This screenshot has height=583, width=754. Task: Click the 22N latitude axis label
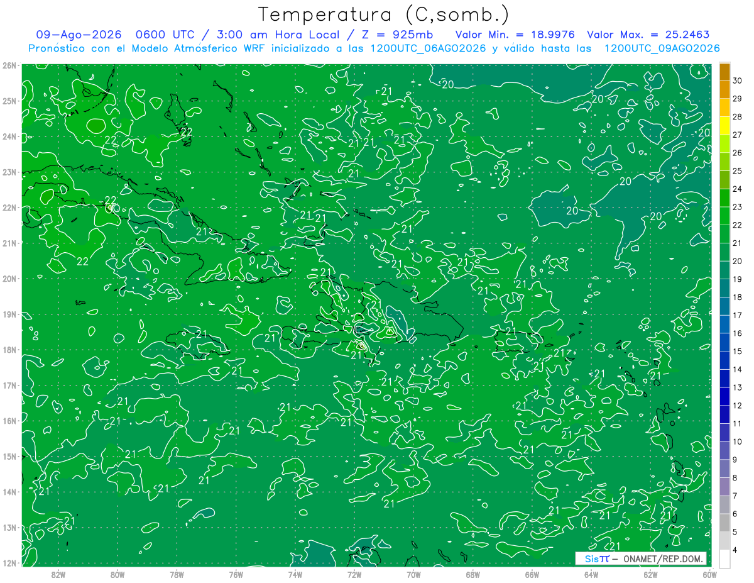tap(9, 208)
